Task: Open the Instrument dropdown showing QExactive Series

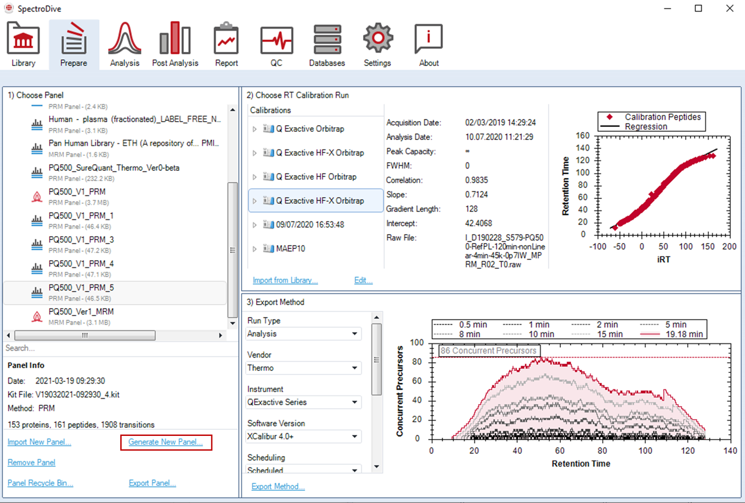Action: (x=304, y=402)
